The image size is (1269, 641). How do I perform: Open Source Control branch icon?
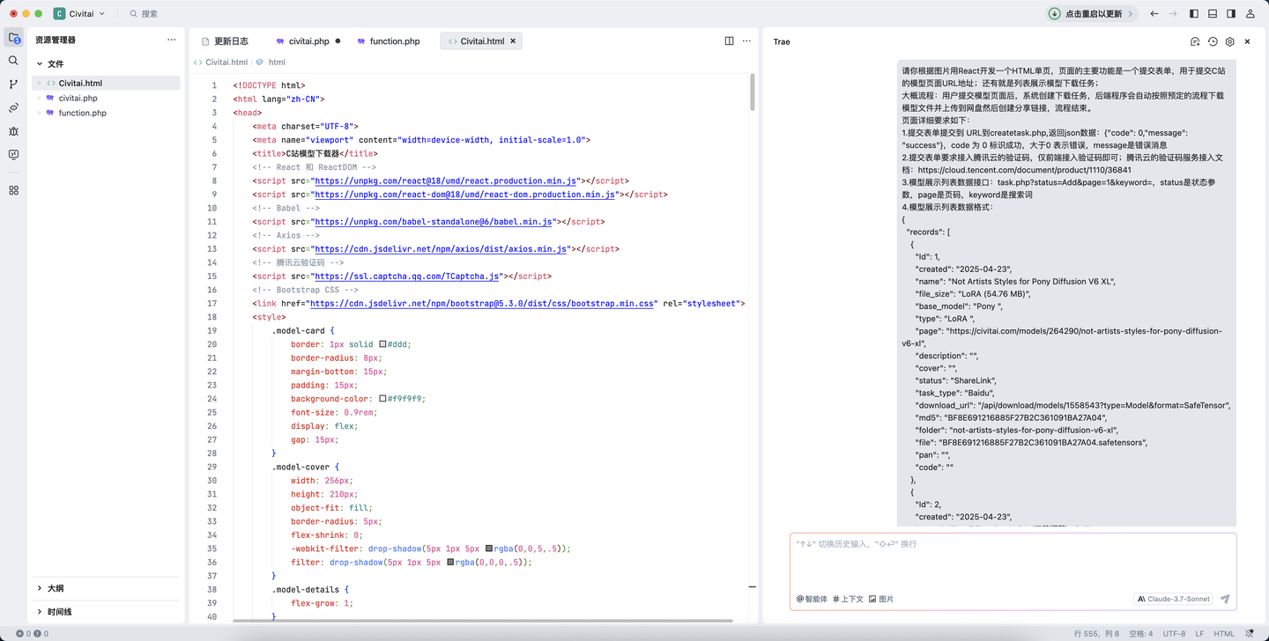pyautogui.click(x=13, y=85)
